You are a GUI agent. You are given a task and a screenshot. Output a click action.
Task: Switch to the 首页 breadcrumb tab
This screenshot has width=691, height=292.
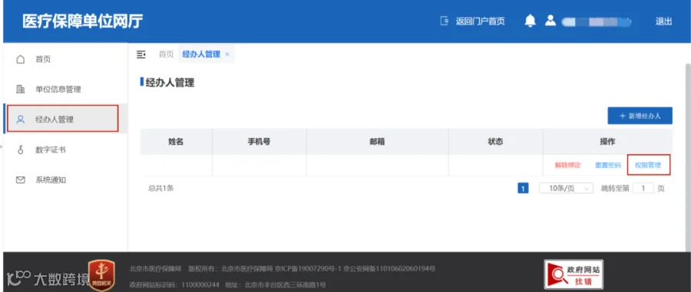pos(166,54)
